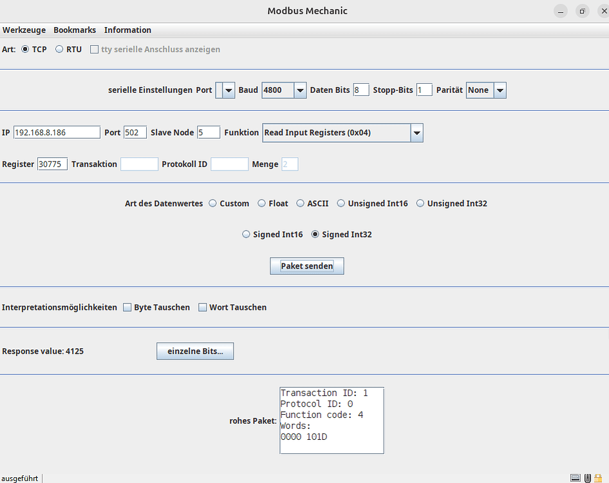Expand the serial Port dropdown
Image resolution: width=609 pixels, height=483 pixels.
pos(229,90)
